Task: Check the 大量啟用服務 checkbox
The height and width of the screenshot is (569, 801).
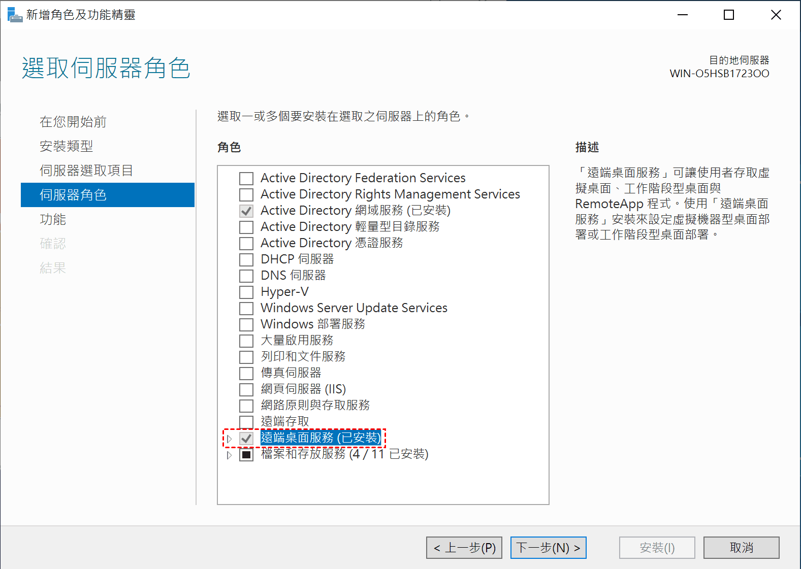Action: point(246,341)
